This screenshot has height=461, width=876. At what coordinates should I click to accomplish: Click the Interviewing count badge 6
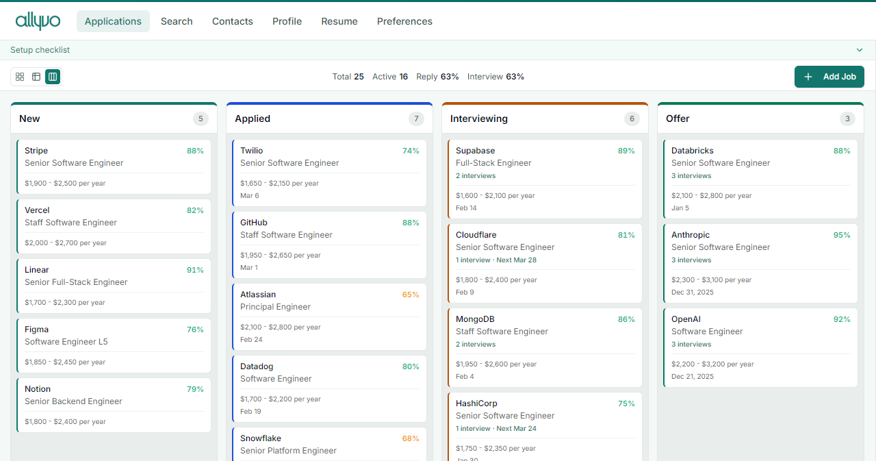632,119
